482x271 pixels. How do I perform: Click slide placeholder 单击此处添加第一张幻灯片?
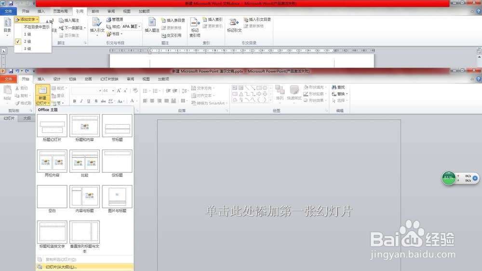[x=279, y=211]
